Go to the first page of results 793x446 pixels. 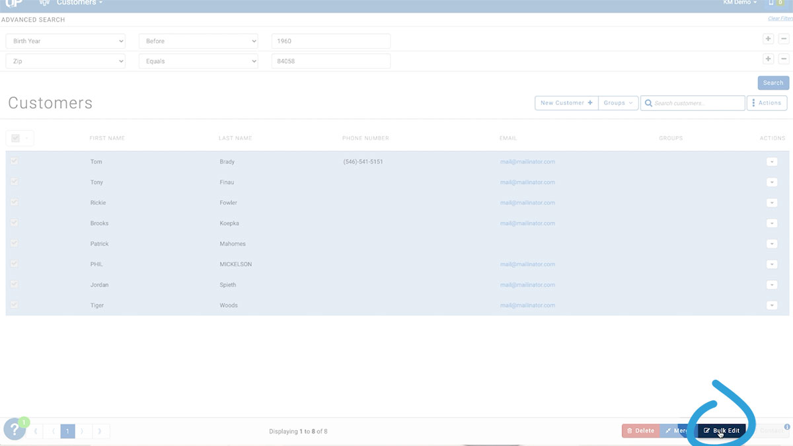point(35,431)
